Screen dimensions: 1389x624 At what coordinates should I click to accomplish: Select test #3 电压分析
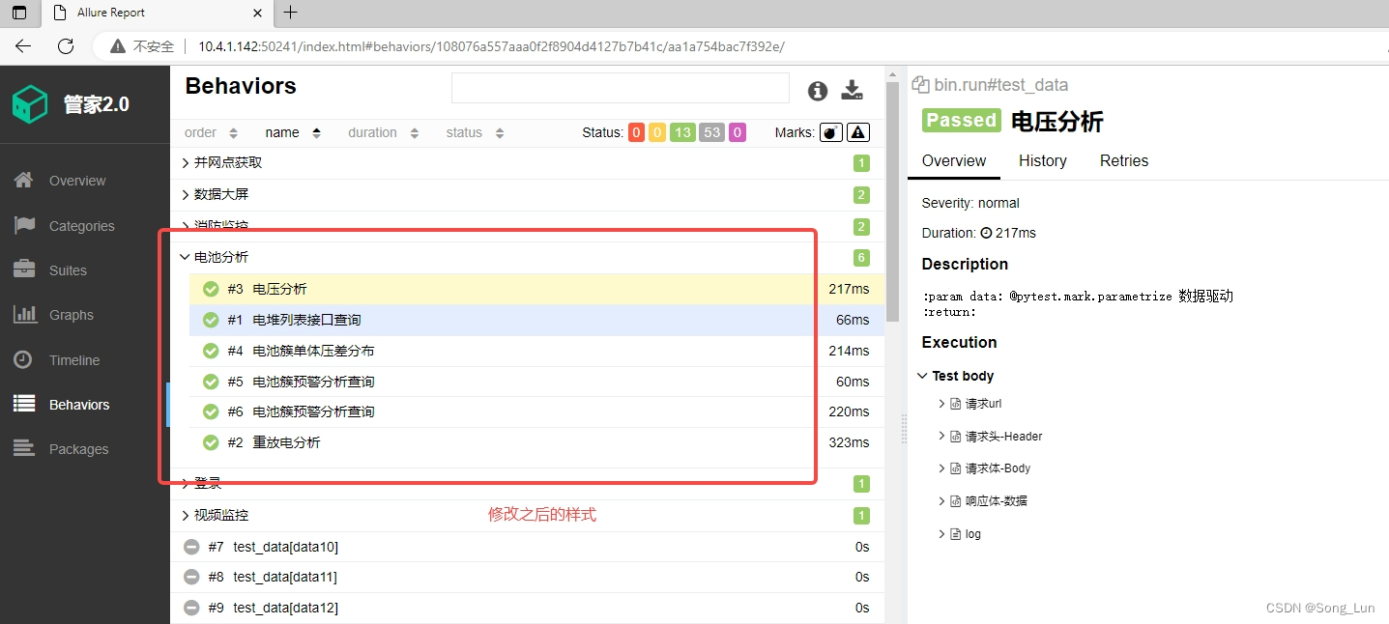(x=536, y=289)
